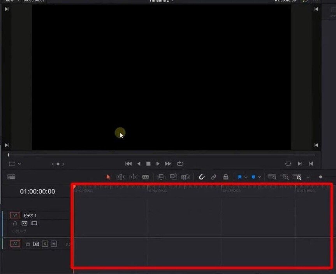Click the Custom zoom icon
The height and width of the screenshot is (274, 336).
(x=297, y=177)
